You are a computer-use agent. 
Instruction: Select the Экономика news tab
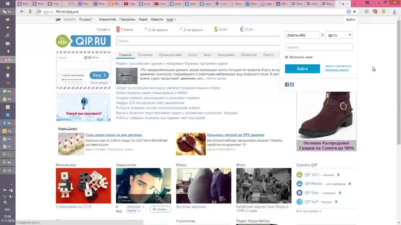226,55
